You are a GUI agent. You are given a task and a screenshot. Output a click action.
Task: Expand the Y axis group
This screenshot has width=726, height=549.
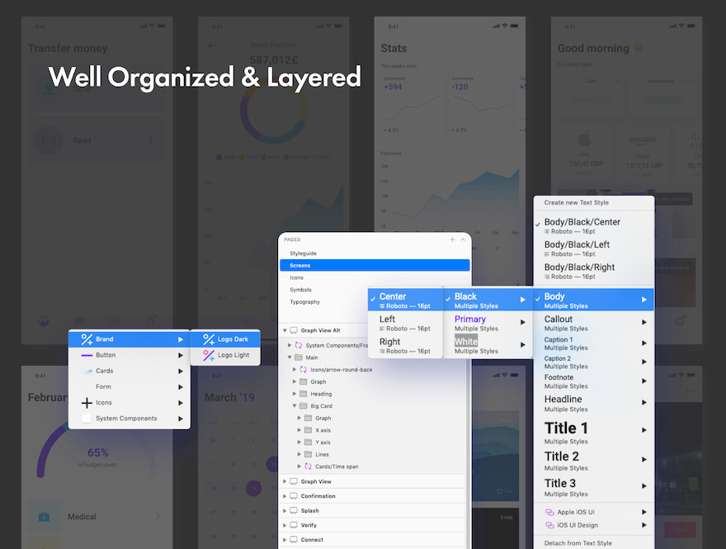point(299,442)
